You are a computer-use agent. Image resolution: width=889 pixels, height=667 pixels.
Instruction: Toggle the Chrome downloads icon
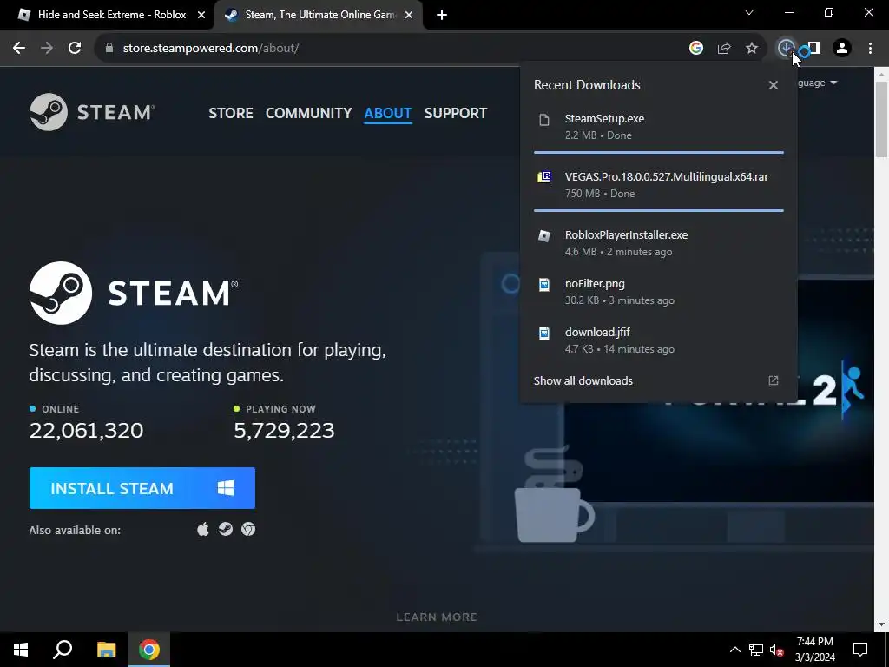[x=786, y=49]
